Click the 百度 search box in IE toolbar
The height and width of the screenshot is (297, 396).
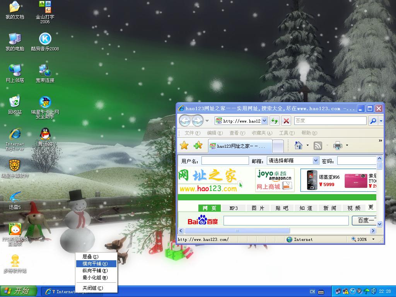(330, 121)
